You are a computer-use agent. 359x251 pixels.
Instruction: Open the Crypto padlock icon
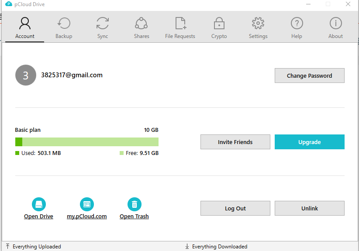[x=219, y=23]
